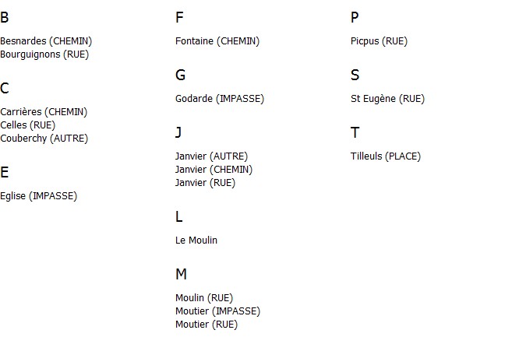Screen dimensions: 526x337
Task: Open the Besnardes (CHEMIN) entry
Action: (x=46, y=41)
